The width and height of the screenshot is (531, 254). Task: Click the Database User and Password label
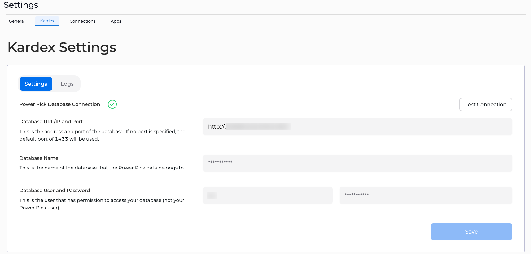pyautogui.click(x=55, y=190)
